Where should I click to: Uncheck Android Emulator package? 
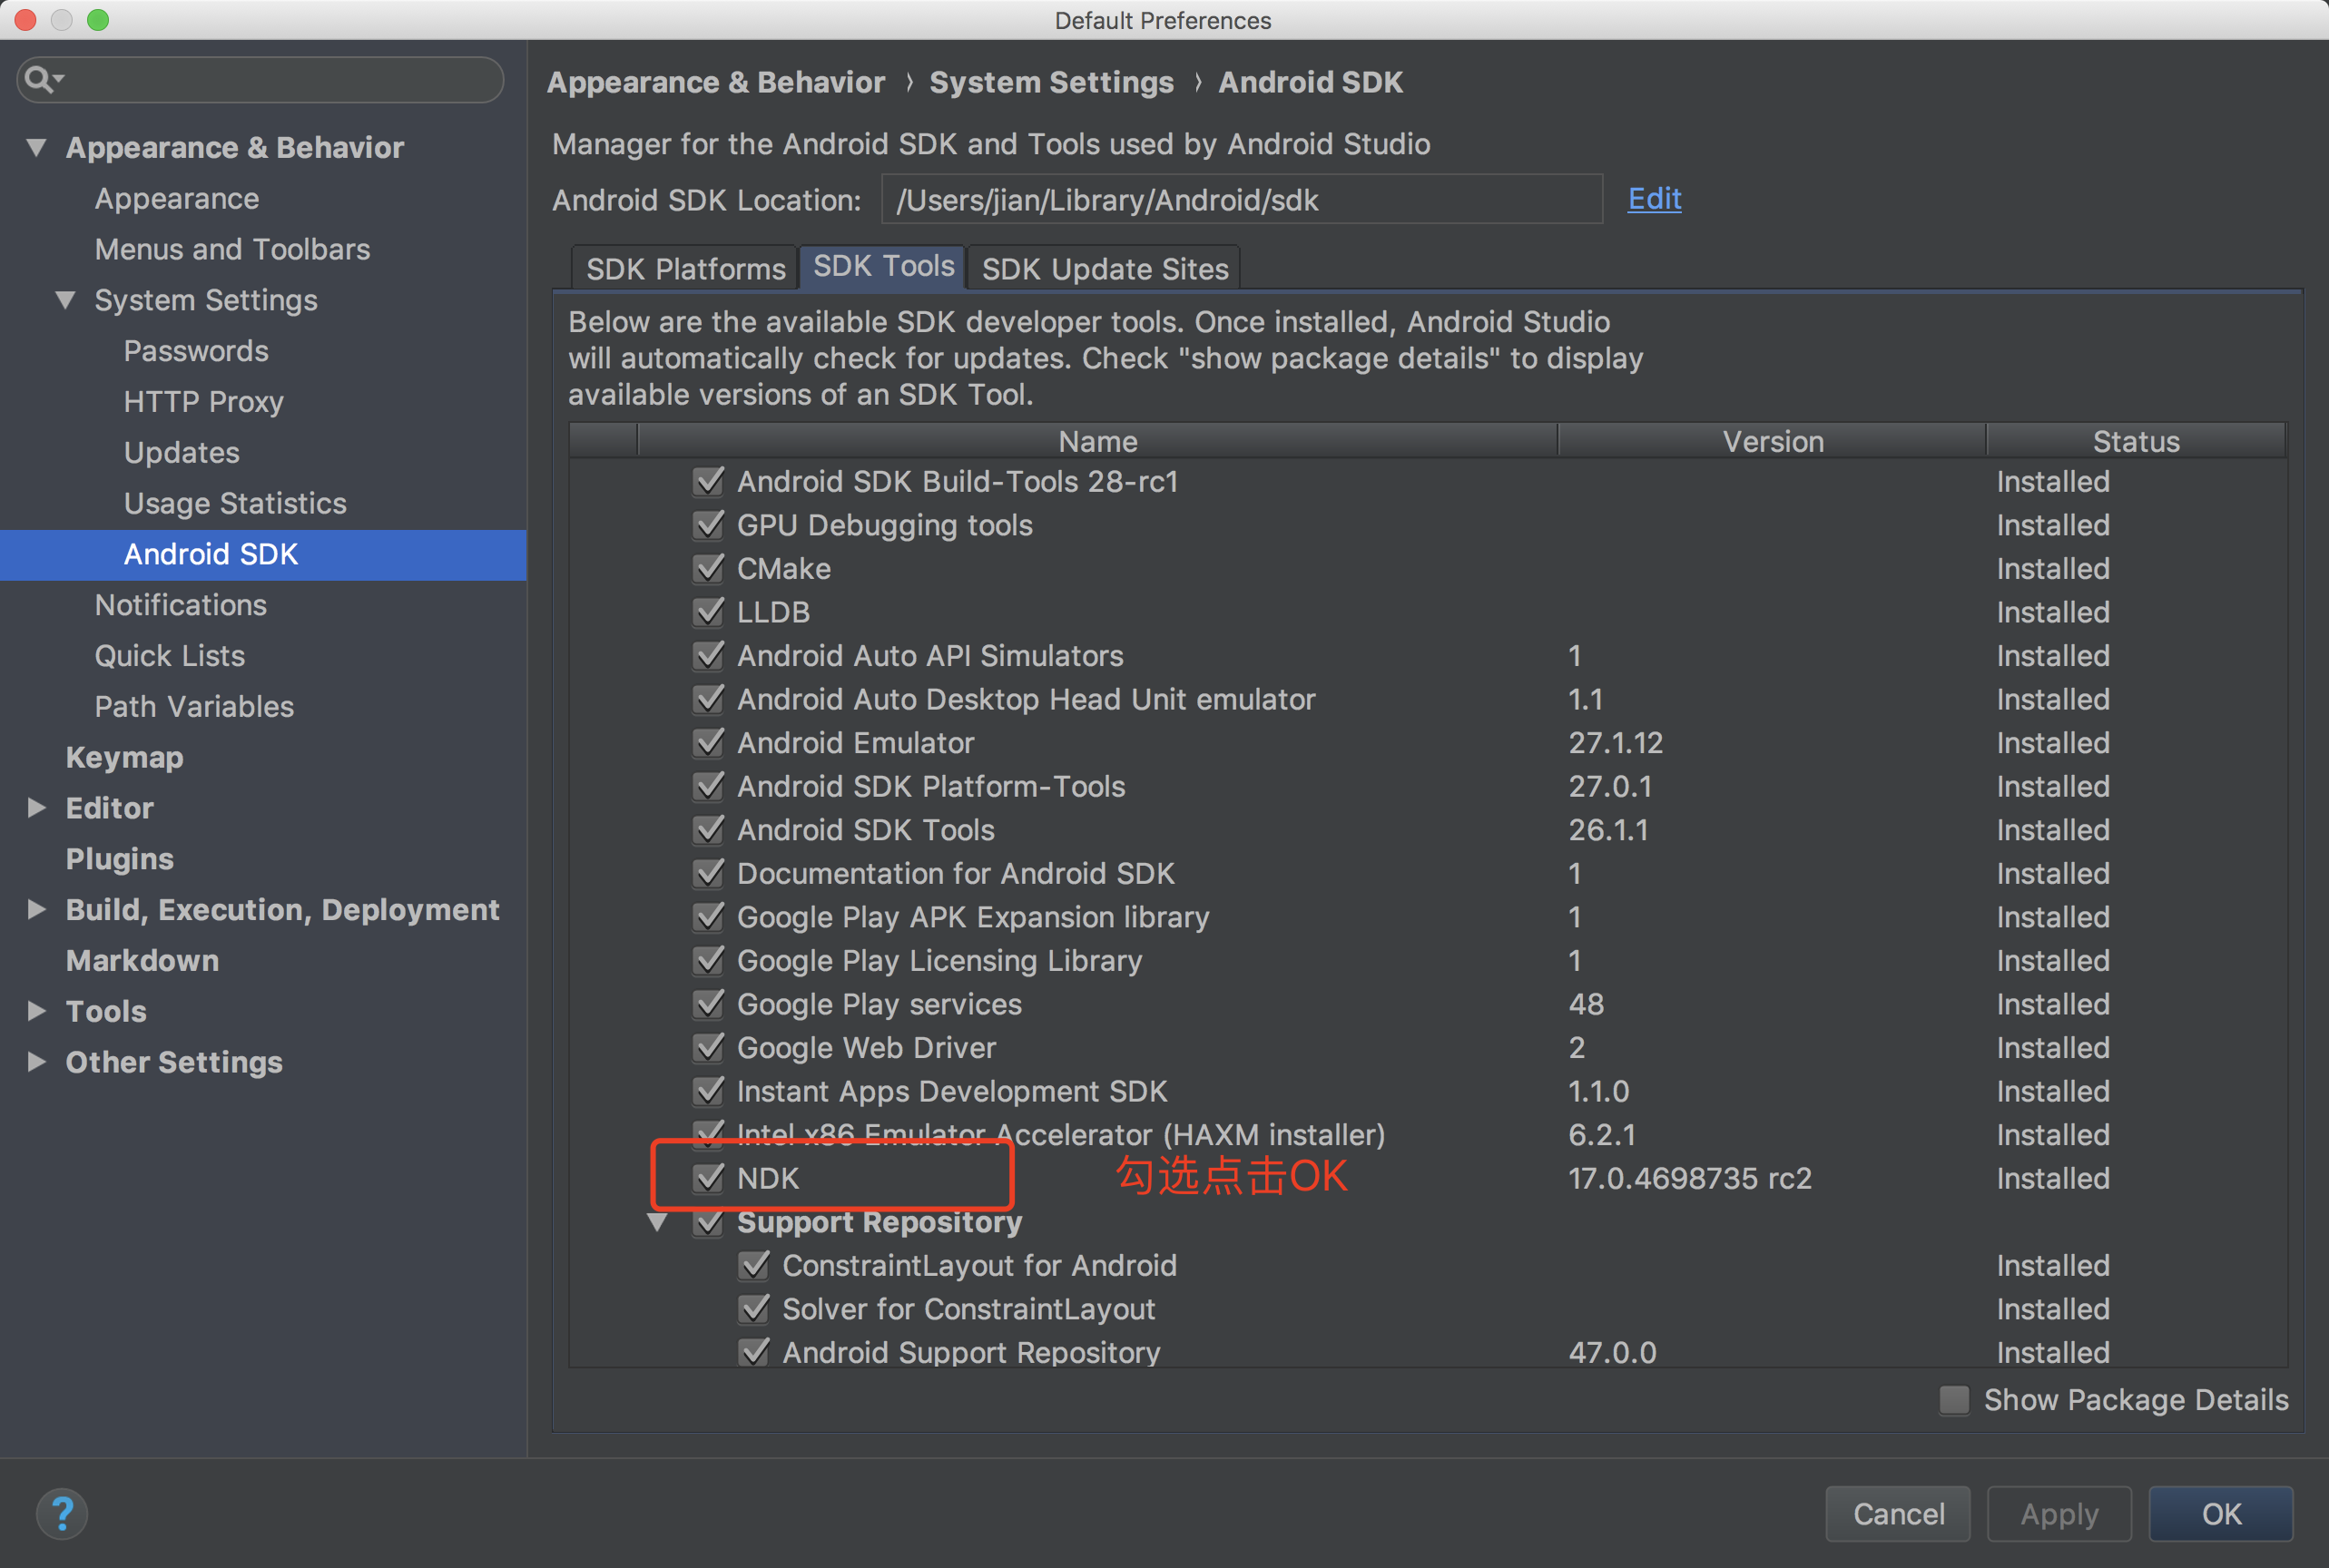[708, 742]
